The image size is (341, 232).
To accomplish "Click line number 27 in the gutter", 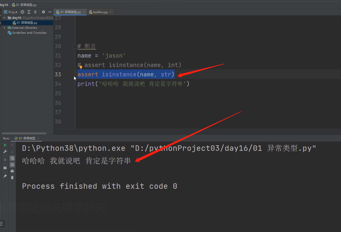I will 58,18.
